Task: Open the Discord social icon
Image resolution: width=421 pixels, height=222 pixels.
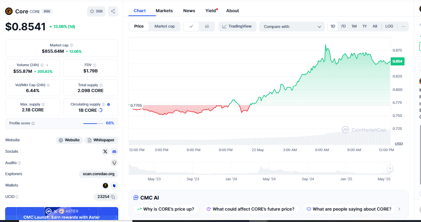Action: point(114,152)
